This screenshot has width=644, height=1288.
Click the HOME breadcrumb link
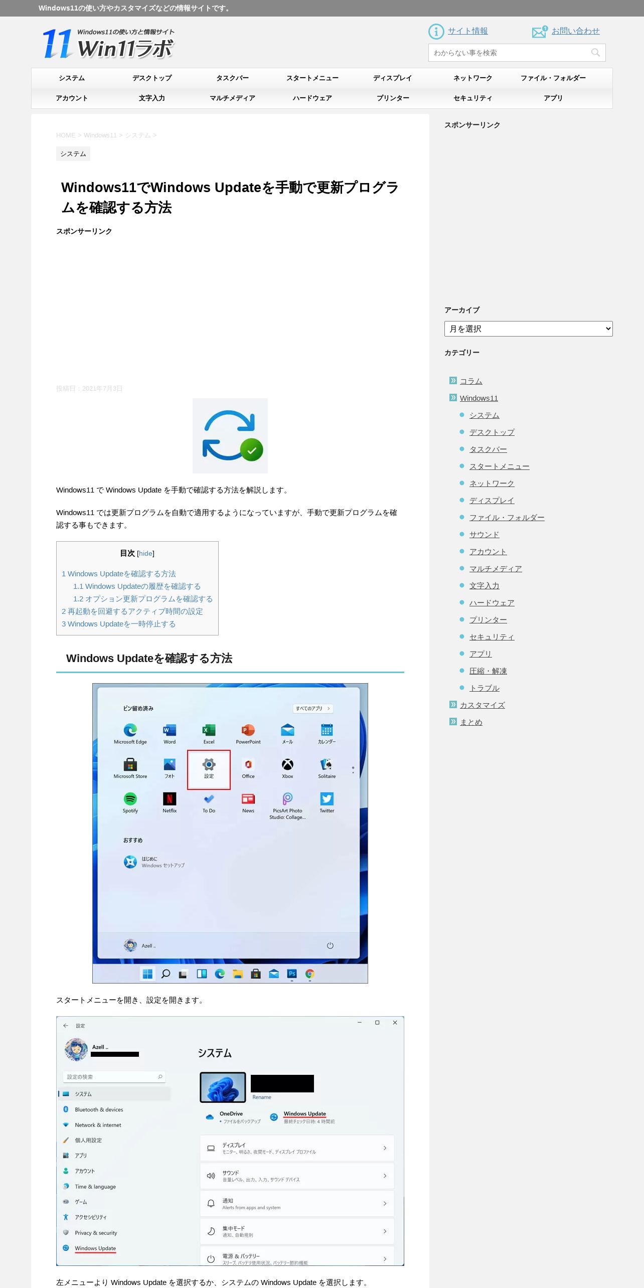pos(66,135)
